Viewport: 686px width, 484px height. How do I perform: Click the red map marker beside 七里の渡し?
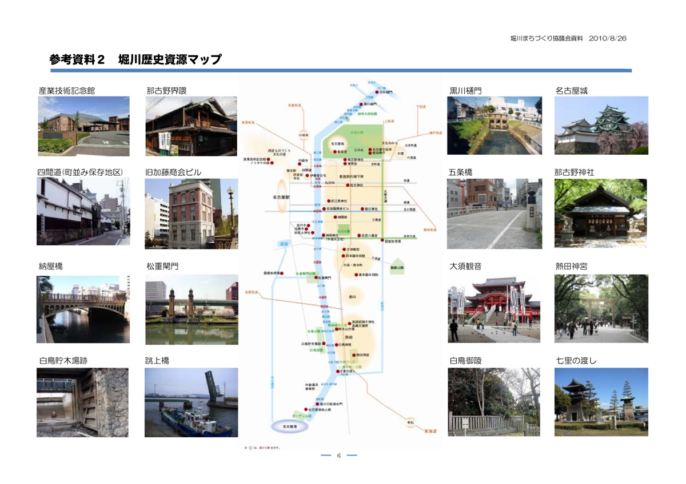tap(338, 371)
